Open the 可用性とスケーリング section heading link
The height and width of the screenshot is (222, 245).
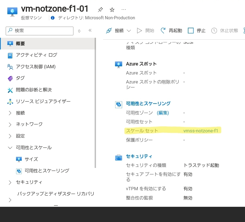point(148,104)
